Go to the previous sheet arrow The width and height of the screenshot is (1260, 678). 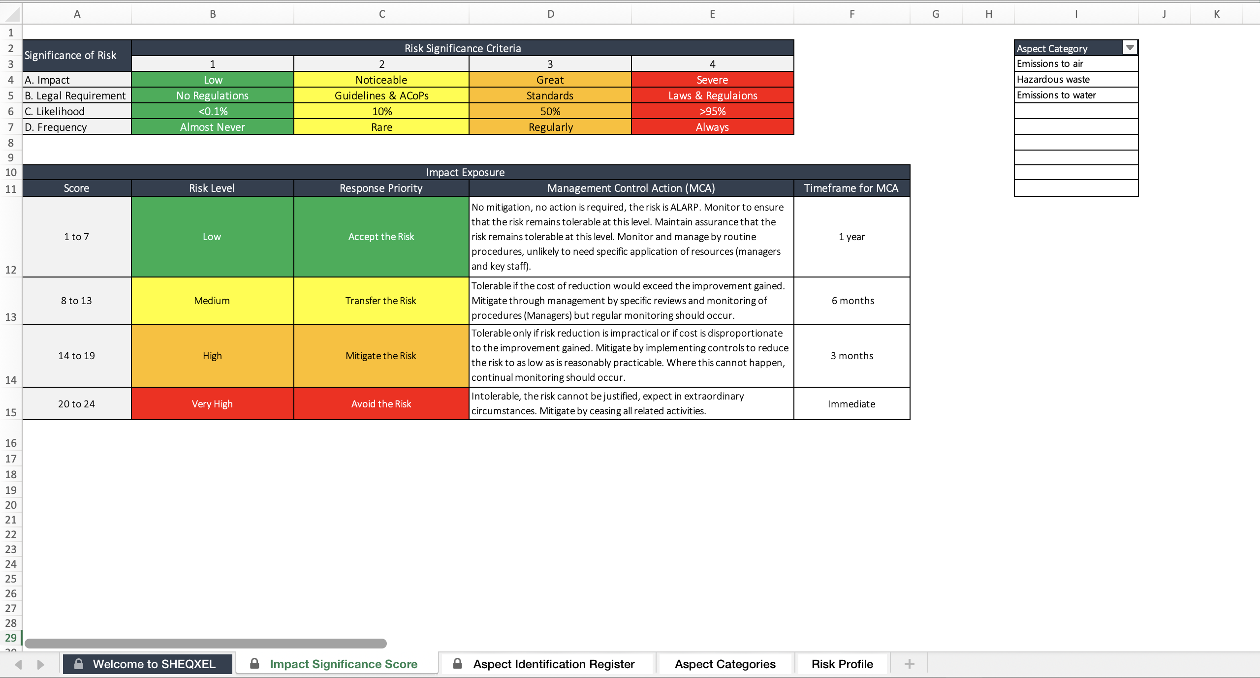[19, 665]
